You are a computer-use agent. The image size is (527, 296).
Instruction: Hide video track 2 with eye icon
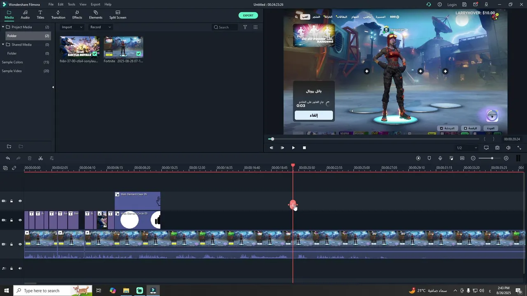pos(20,220)
